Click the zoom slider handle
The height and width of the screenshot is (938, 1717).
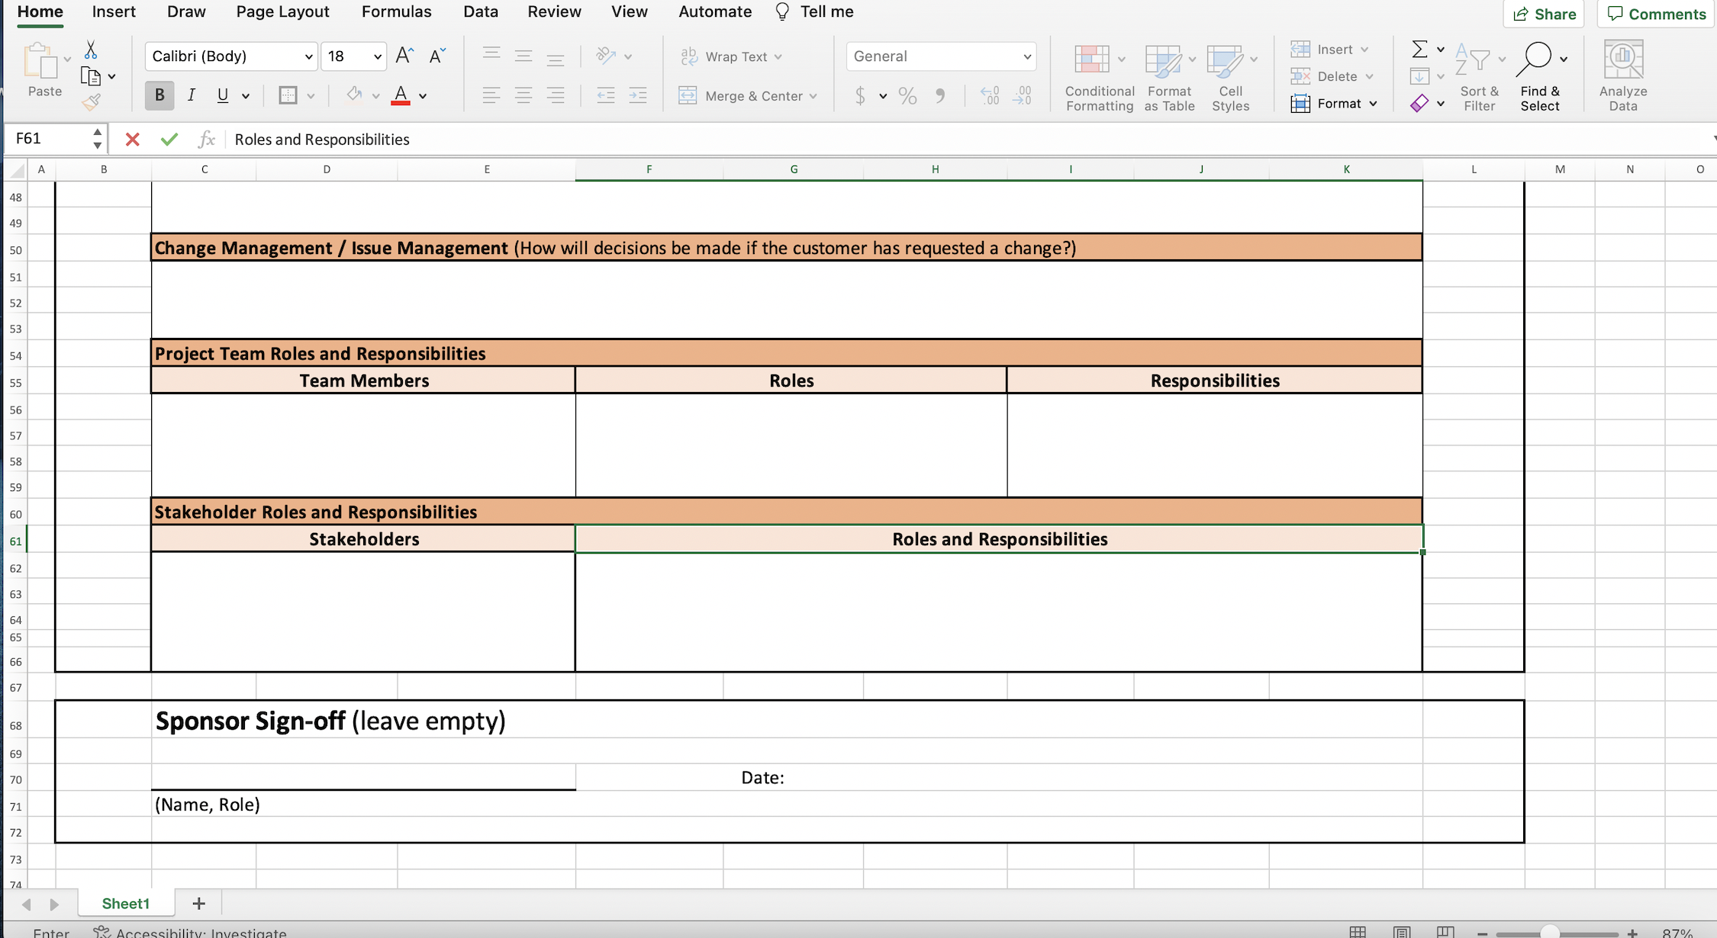point(1550,933)
